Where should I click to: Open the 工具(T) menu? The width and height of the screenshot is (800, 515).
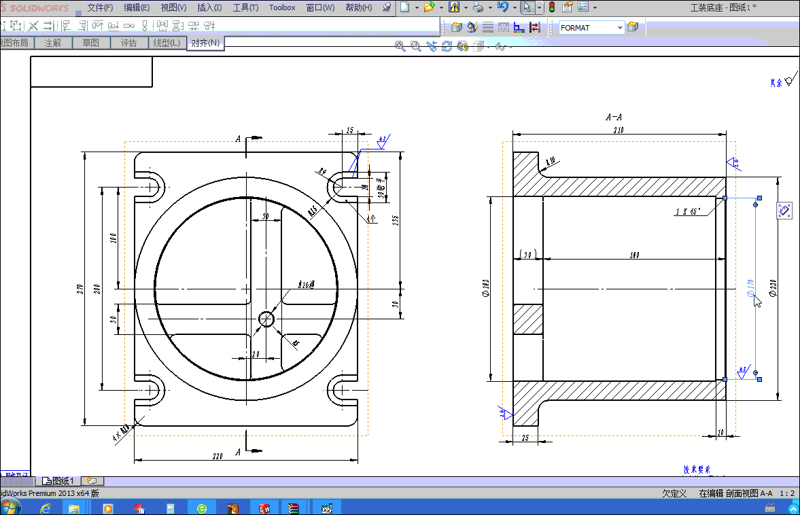click(245, 7)
